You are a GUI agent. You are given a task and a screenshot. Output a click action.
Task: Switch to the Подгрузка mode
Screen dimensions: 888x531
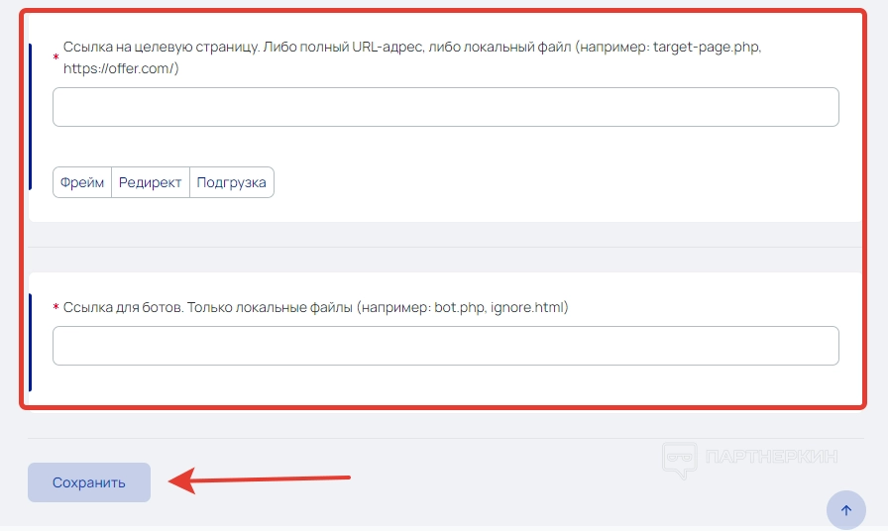(x=231, y=182)
